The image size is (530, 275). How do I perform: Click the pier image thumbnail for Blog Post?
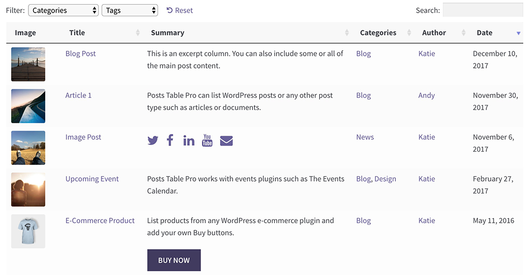pyautogui.click(x=28, y=64)
